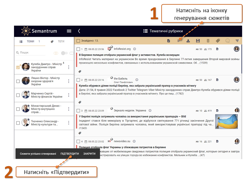Image resolution: width=243 pixels, height=181 pixels.
Task: Click the topic avatar in the newsvideo.su row
Action: point(237,141)
